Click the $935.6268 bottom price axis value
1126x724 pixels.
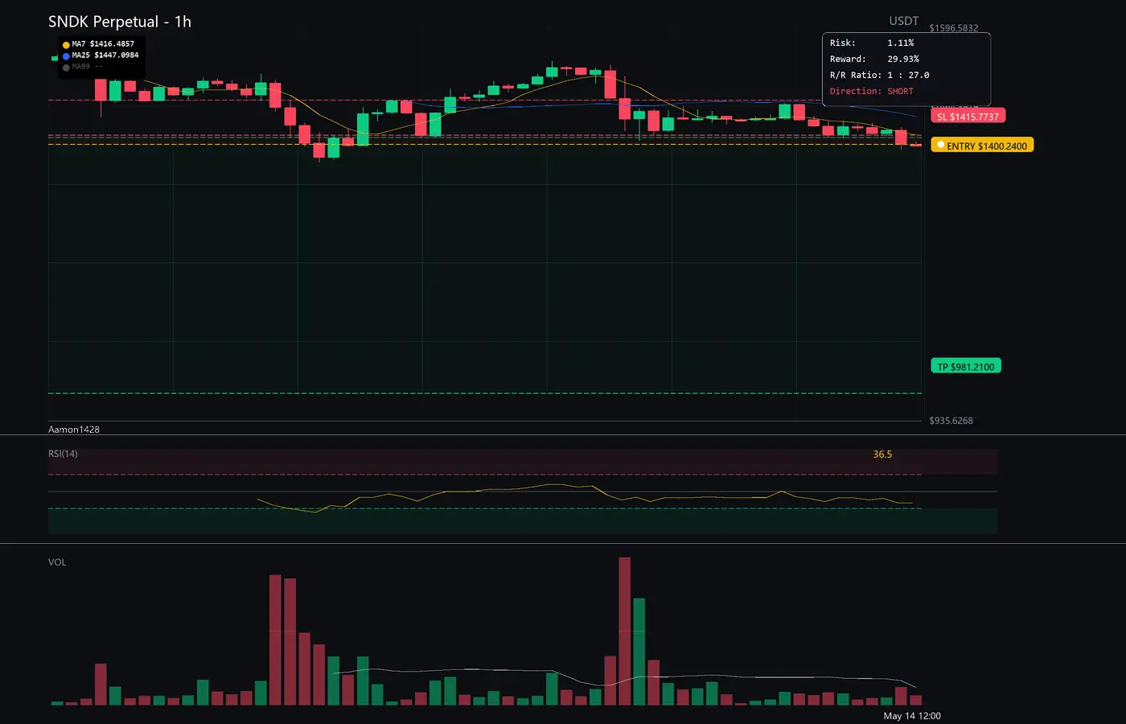tap(951, 421)
